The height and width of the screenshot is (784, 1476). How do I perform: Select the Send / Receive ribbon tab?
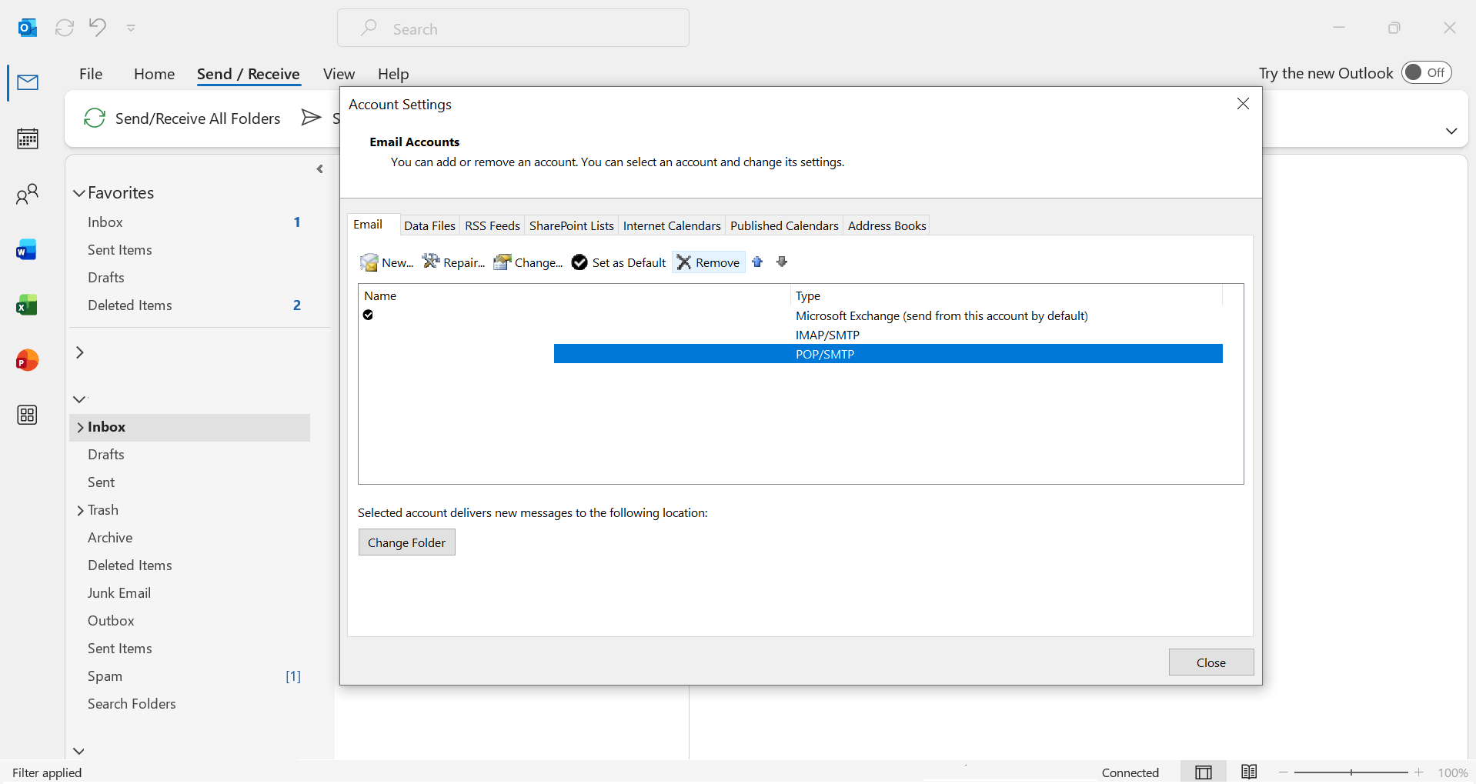tap(249, 74)
